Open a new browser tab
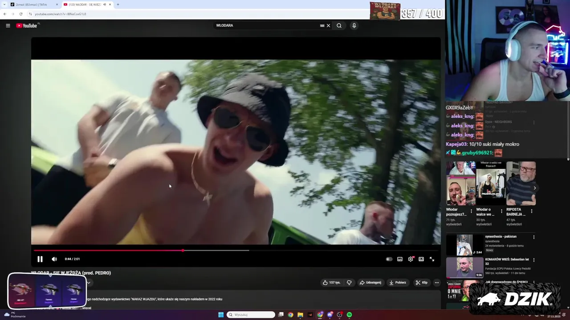570x320 pixels. pyautogui.click(x=118, y=4)
